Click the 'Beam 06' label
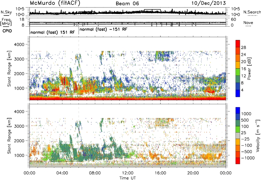The width and height of the screenshot is (261, 180). pyautogui.click(x=127, y=4)
